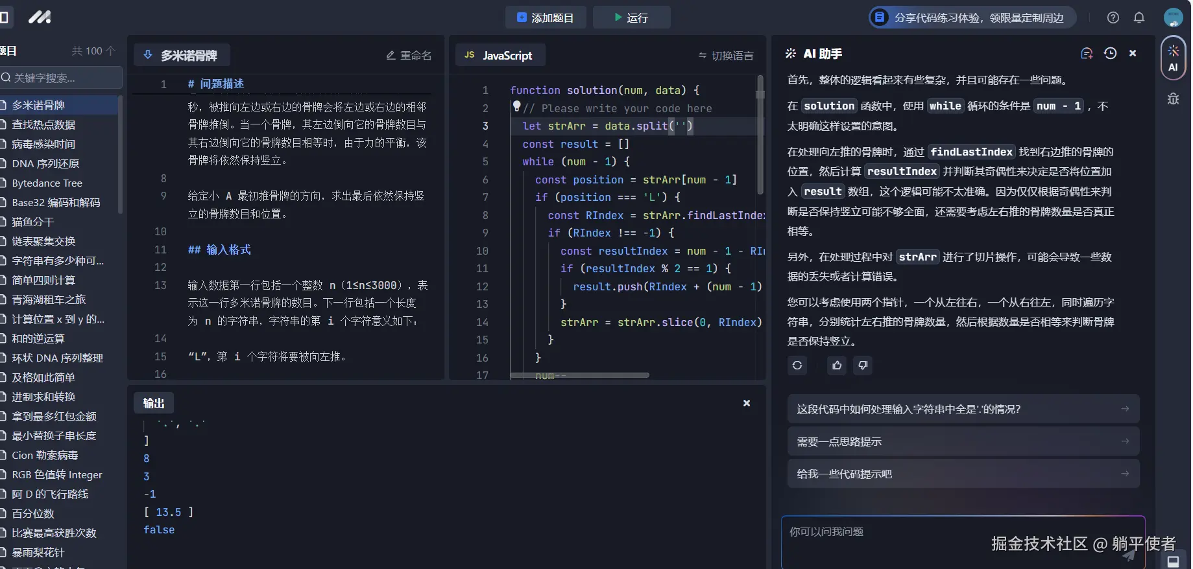Click 给我一些代码提示吧 suggestion
This screenshot has width=1193, height=569.
click(x=963, y=474)
